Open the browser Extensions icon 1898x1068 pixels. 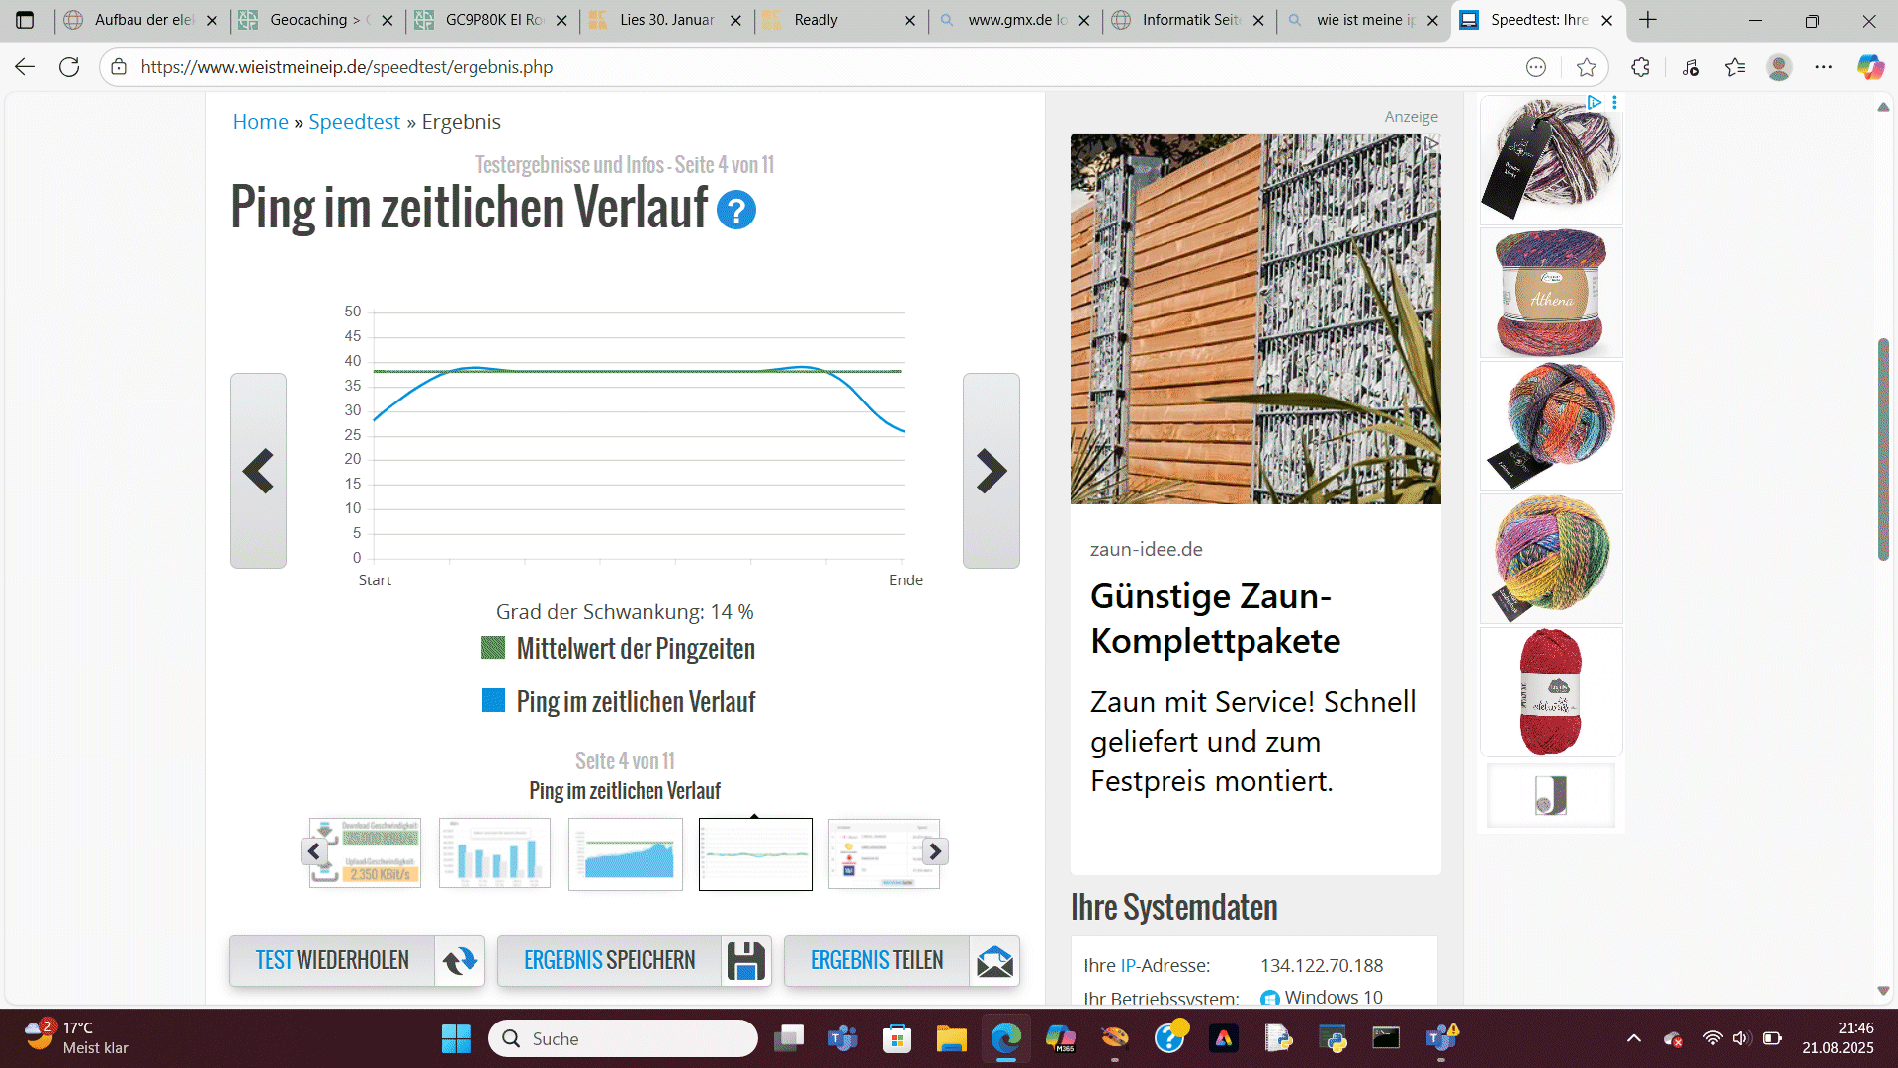tap(1641, 67)
